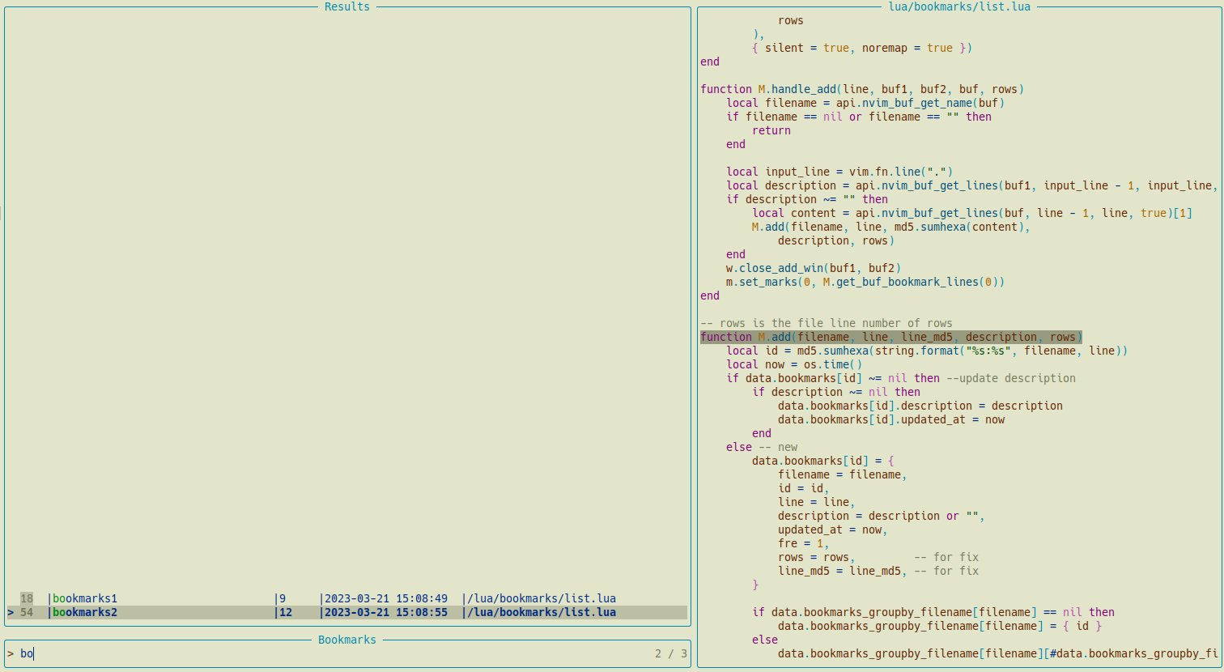Click 'if data.bookmarks_groupby_filename[filename] == nil then' line

pos(933,612)
